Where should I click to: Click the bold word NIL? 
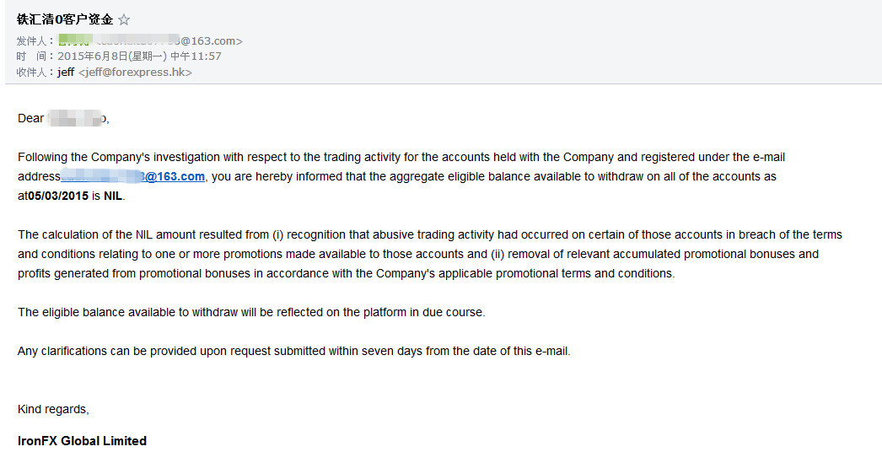(113, 196)
